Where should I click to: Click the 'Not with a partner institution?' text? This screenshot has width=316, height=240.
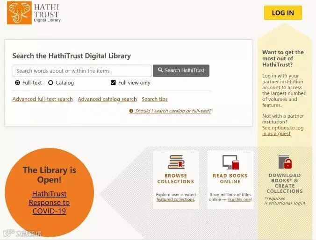283,119
